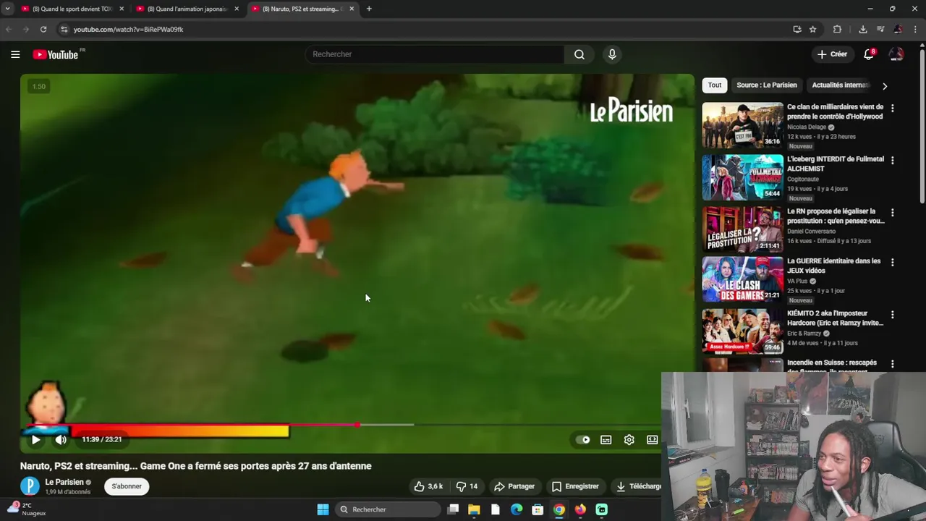Screen dimensions: 926x521
Task: Open media controls icon in Chrome toolbar
Action: tap(880, 30)
